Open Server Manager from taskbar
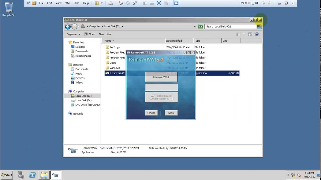This screenshot has height=180, width=321. tap(21, 175)
